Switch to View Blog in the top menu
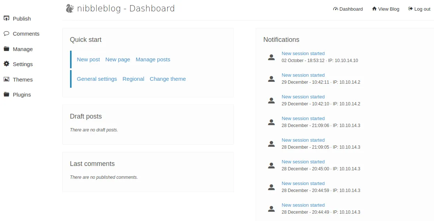The width and height of the screenshot is (434, 221). (388, 9)
